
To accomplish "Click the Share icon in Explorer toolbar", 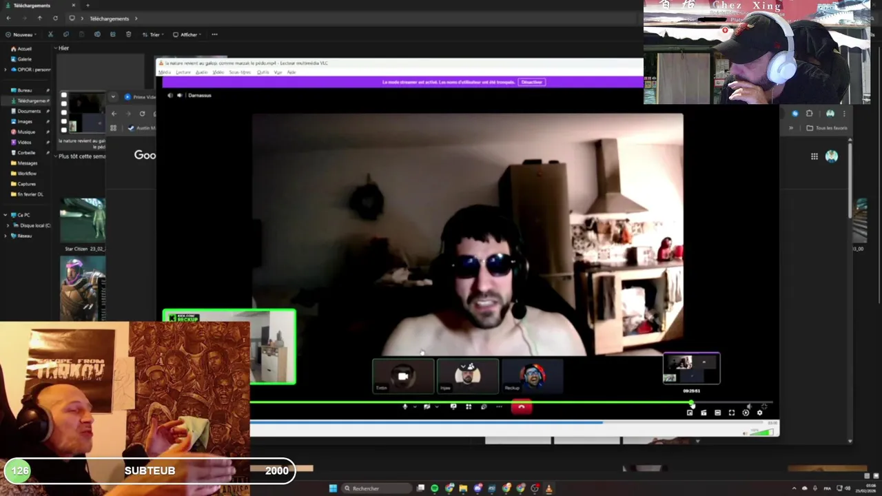I will 113,34.
